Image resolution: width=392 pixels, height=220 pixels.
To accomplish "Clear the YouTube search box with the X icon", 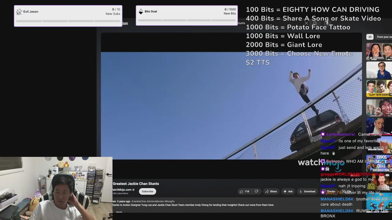I will coord(306,23).
